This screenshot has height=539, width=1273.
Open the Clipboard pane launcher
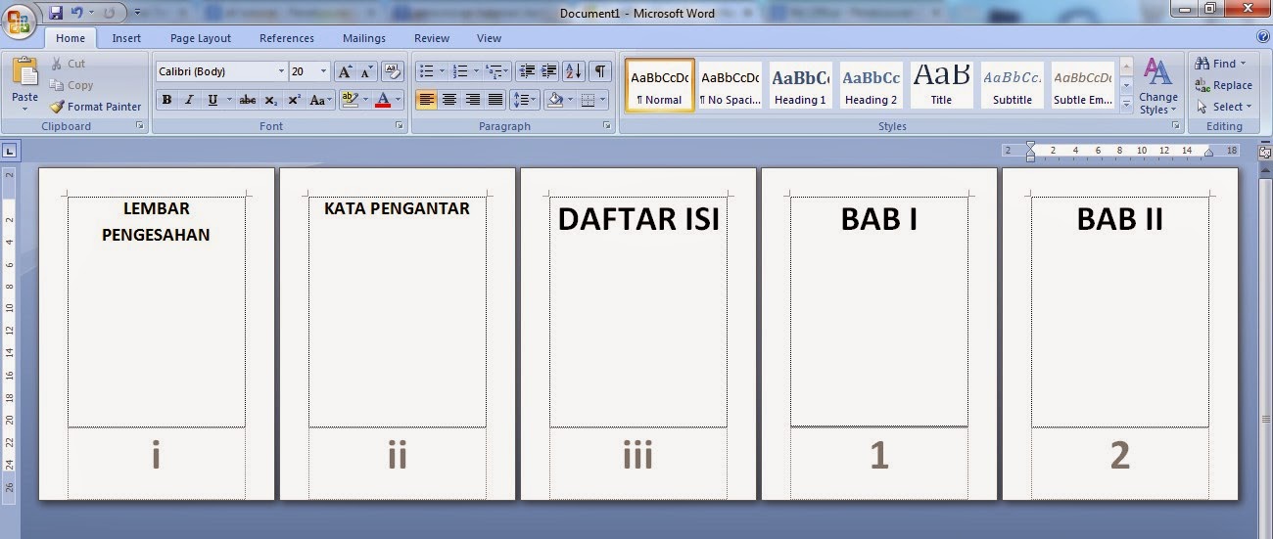click(x=140, y=126)
